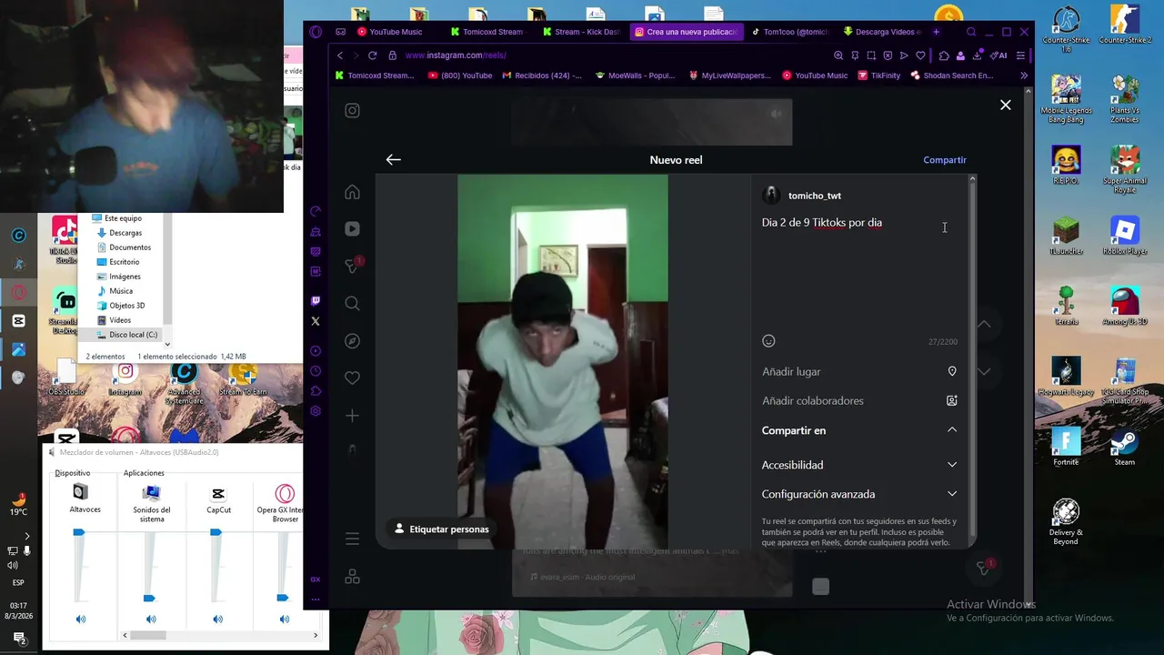1164x655 pixels.
Task: Click Instagram create plus icon
Action: coord(352,415)
